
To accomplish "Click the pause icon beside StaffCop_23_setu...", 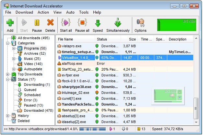I will click(x=59, y=69).
